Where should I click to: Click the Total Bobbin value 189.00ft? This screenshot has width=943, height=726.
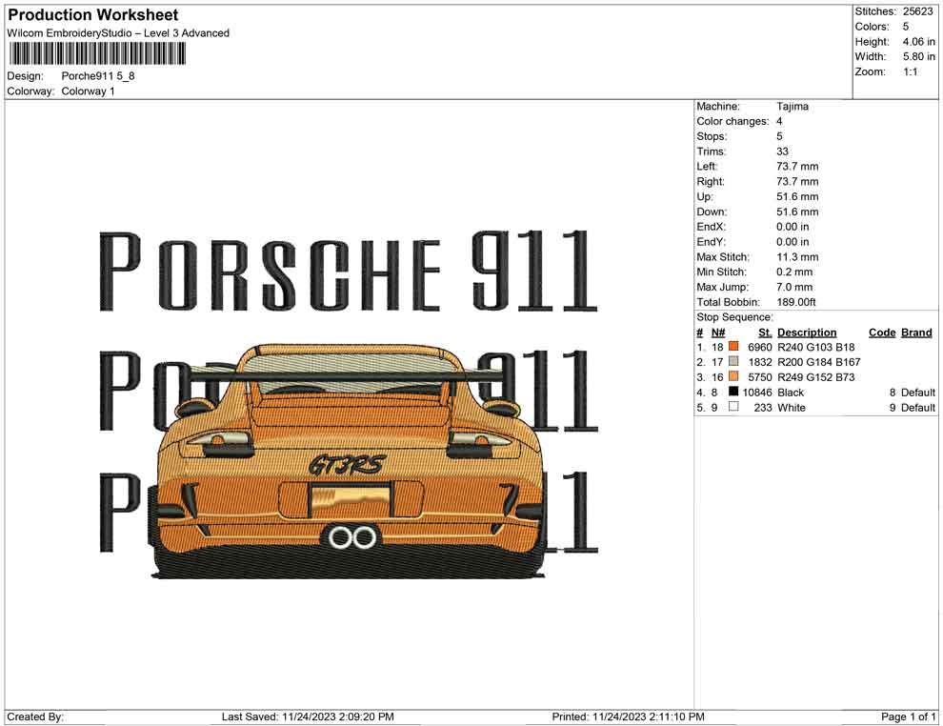(x=796, y=301)
